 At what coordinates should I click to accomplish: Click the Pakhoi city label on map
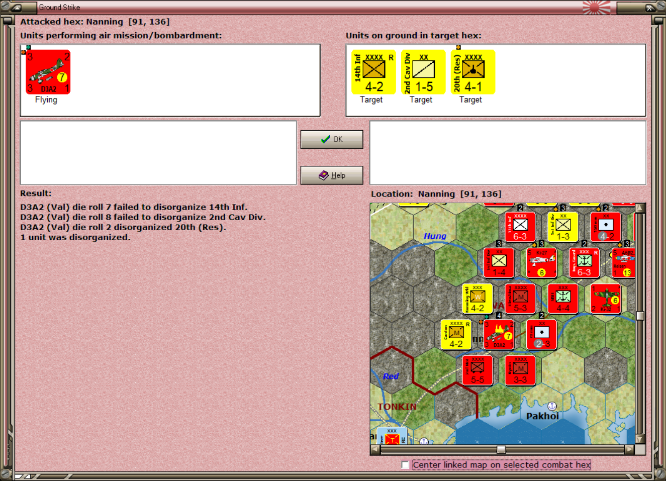click(x=542, y=416)
